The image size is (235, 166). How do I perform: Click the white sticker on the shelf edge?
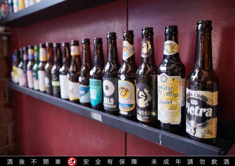(x=96, y=117)
